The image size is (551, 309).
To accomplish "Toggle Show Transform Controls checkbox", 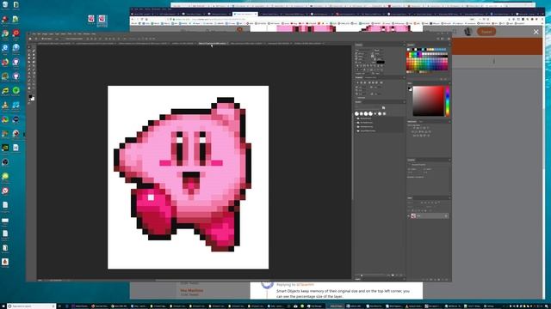I will pyautogui.click(x=66, y=39).
